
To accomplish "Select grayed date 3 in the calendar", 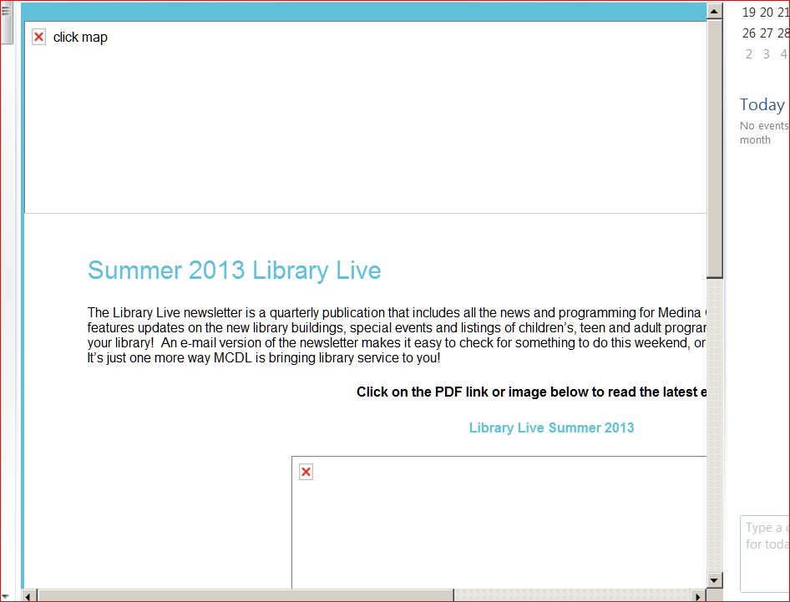I will click(767, 54).
